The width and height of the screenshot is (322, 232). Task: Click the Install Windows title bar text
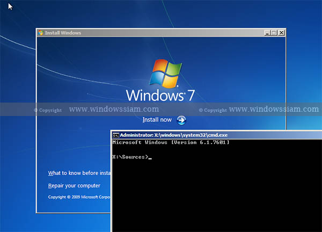63,33
